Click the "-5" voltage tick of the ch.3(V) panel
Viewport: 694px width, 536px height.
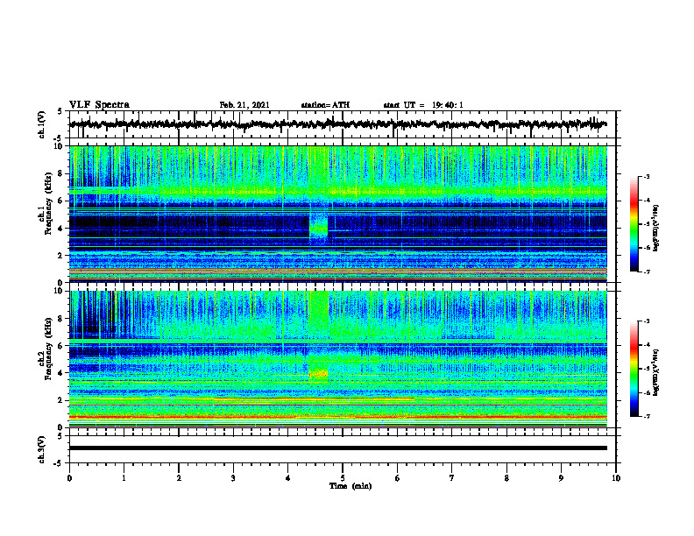point(59,463)
